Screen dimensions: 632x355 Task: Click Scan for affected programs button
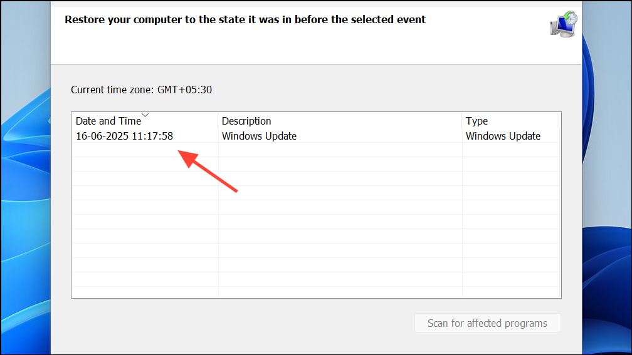(487, 323)
